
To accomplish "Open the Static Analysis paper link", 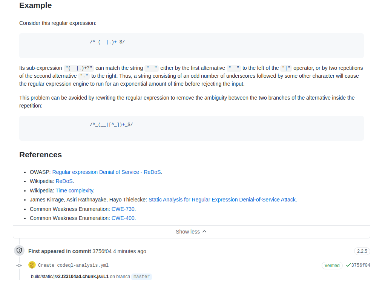I will click(222, 200).
